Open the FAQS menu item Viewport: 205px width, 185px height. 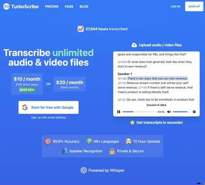click(69, 6)
